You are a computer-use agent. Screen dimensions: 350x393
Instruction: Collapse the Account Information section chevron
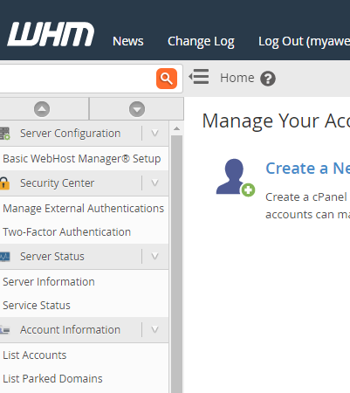point(154,330)
